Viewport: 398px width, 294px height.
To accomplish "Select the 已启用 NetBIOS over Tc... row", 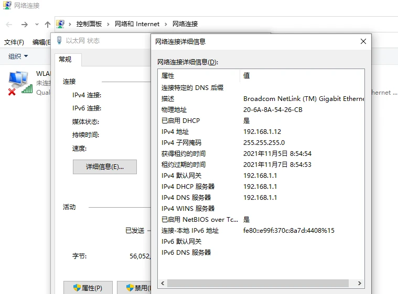I will point(261,219).
